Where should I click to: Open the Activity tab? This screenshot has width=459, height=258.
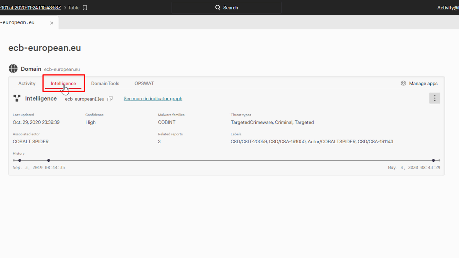(27, 83)
